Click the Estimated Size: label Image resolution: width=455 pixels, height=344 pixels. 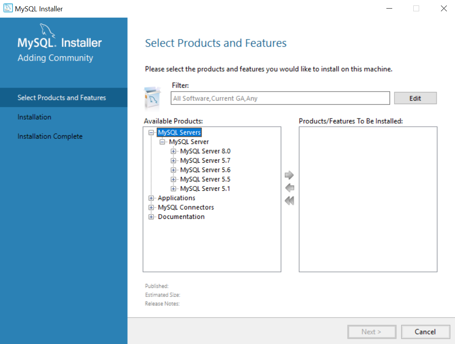pyautogui.click(x=163, y=294)
